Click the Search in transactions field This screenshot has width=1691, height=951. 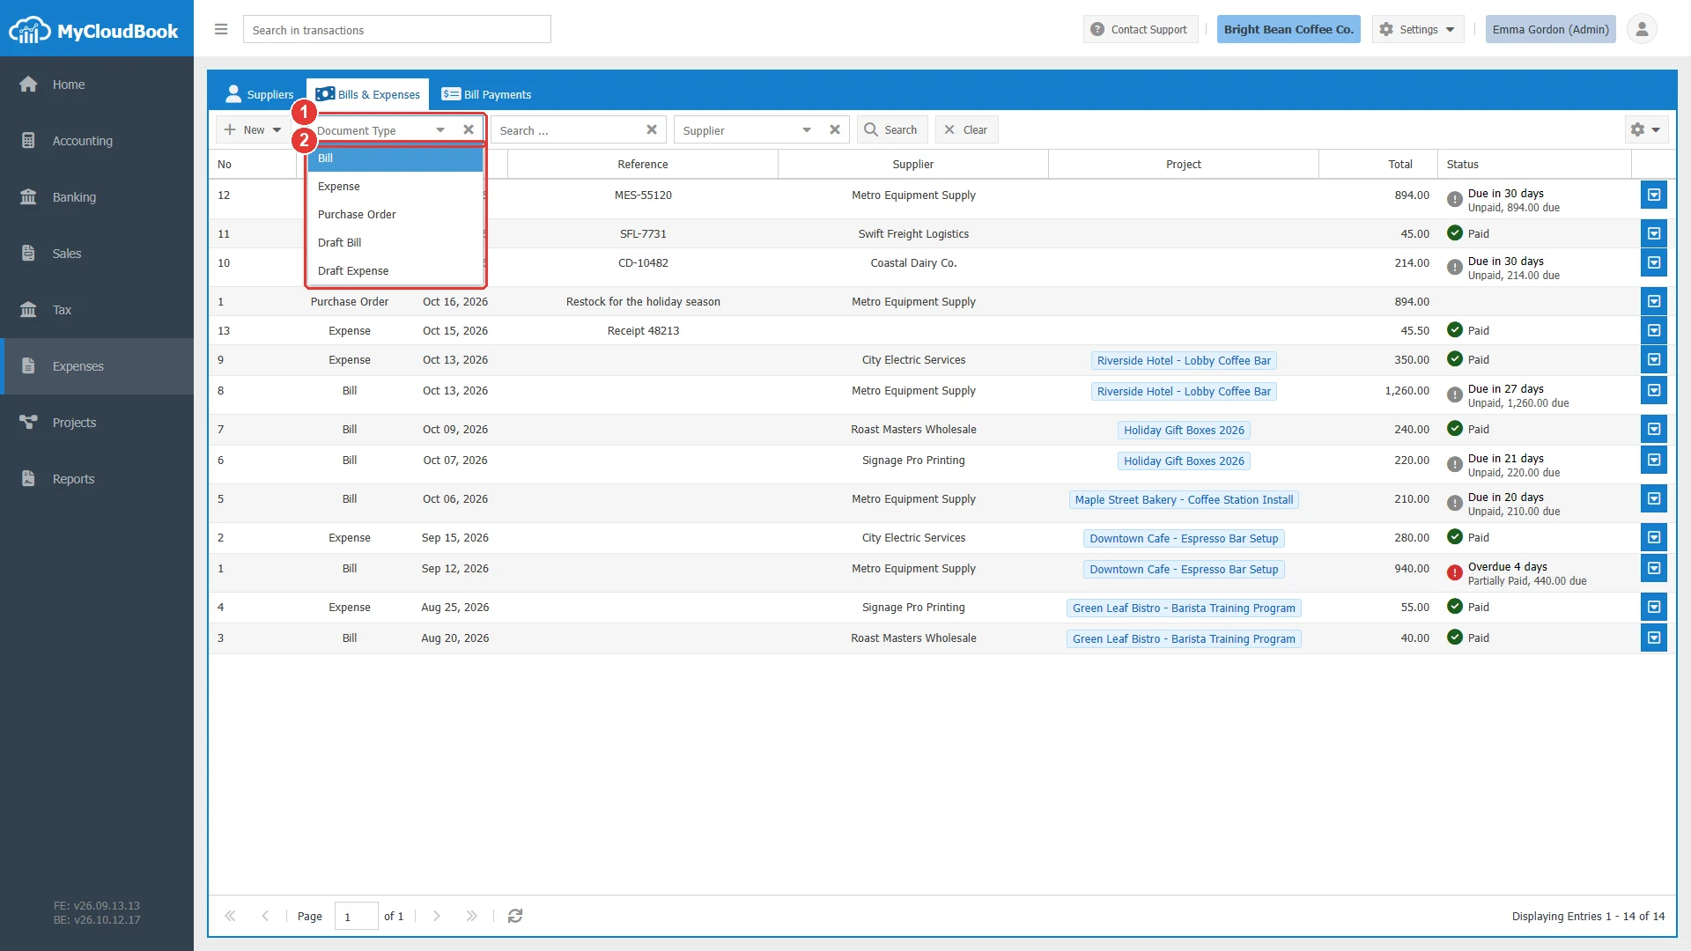coord(397,29)
